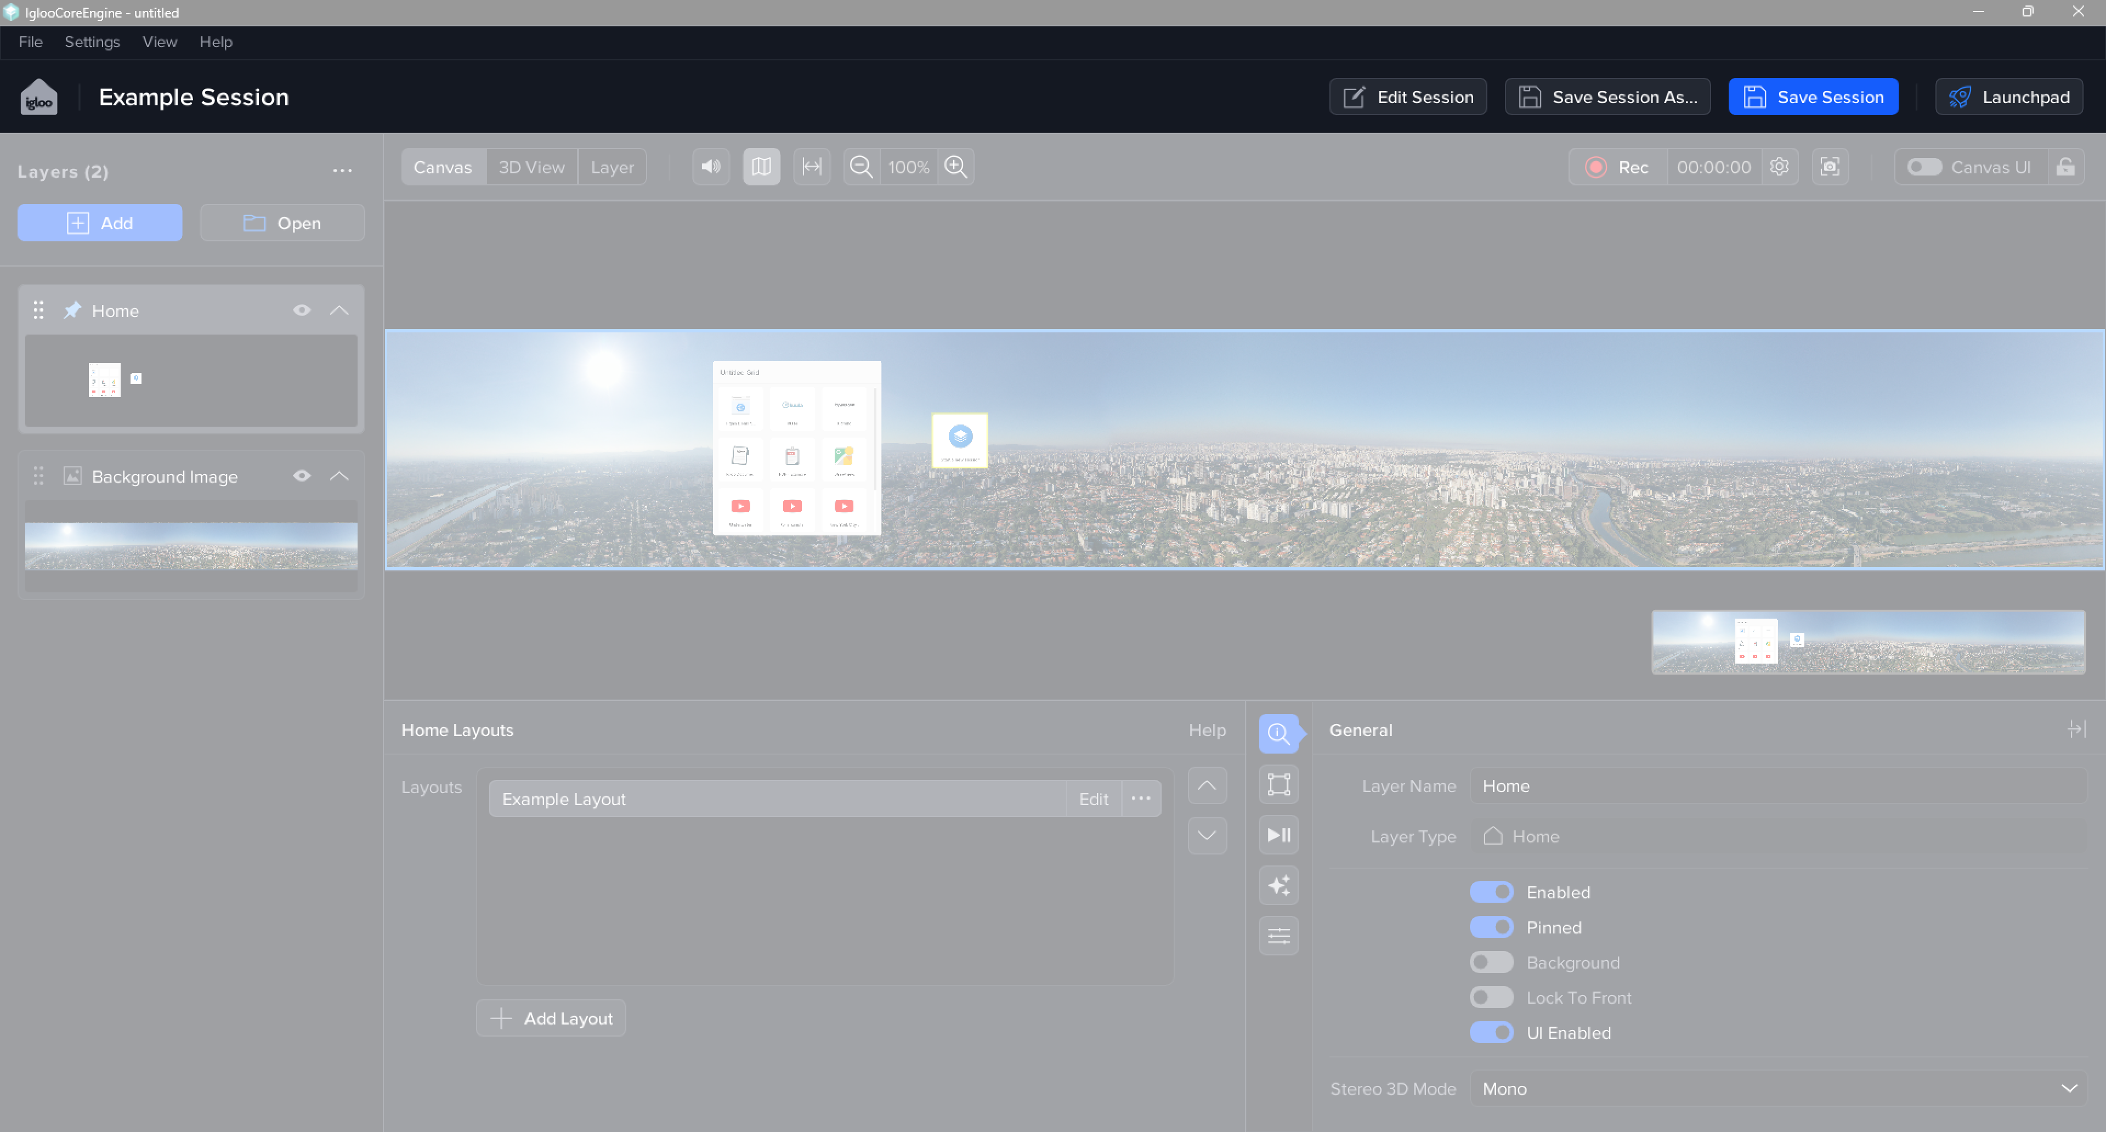The image size is (2106, 1132).
Task: Open the effects sparkle properties icon
Action: tap(1278, 885)
